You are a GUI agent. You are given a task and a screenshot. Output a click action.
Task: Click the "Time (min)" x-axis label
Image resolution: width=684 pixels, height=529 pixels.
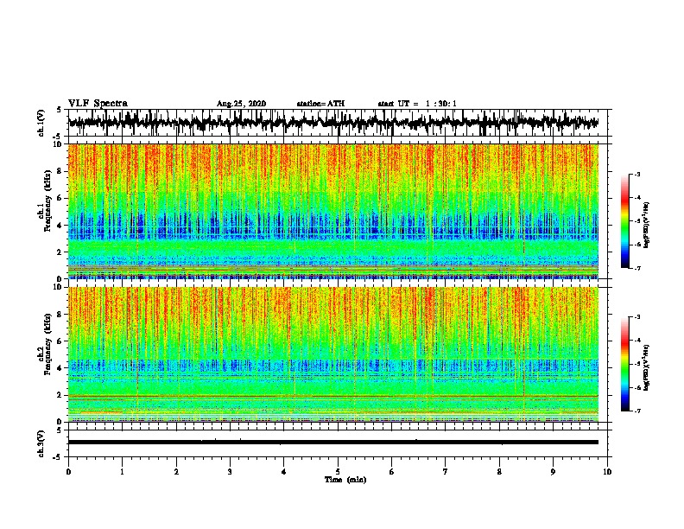point(345,480)
